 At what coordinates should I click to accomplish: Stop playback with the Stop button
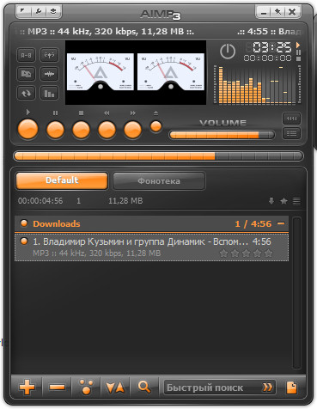[x=81, y=130]
